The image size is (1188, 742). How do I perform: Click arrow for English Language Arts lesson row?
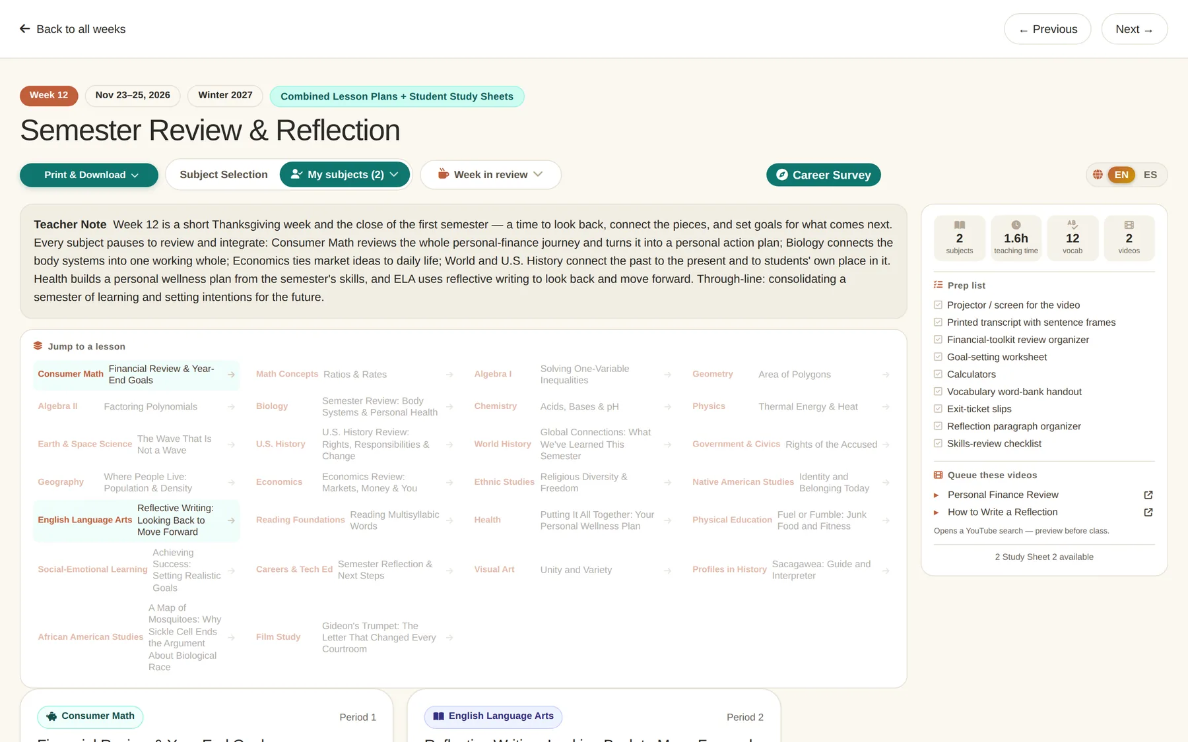coord(231,520)
